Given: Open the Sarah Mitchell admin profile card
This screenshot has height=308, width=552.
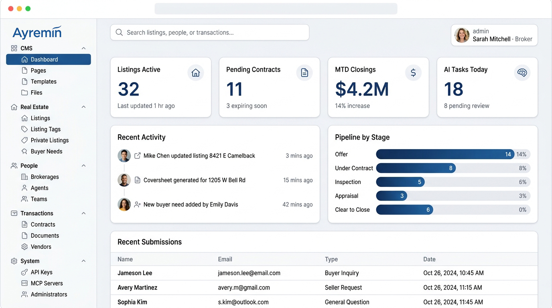Looking at the screenshot, I should pos(494,35).
